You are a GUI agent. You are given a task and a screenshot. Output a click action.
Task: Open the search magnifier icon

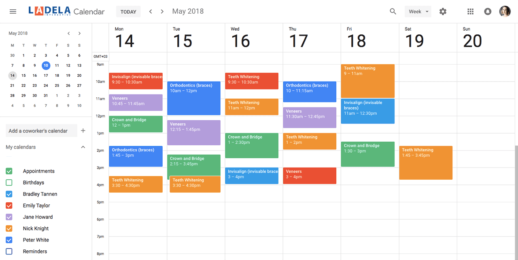click(x=393, y=11)
